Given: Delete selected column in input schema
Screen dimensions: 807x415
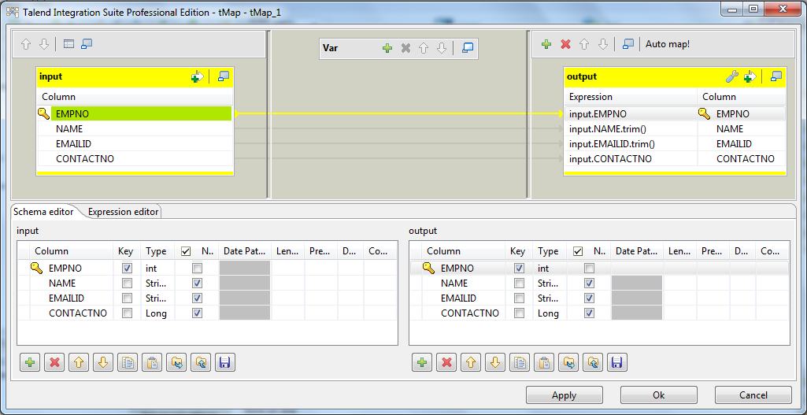Looking at the screenshot, I should coord(54,362).
